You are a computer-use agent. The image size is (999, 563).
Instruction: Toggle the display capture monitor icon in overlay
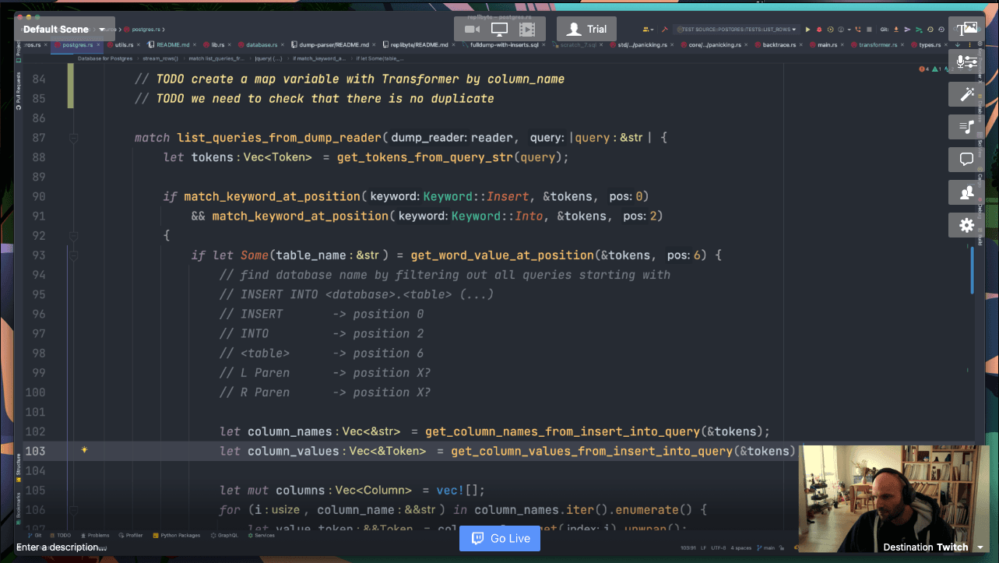pos(499,28)
